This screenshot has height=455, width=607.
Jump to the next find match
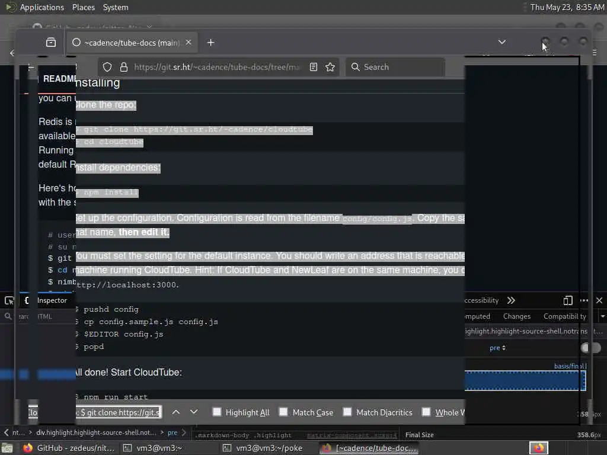[194, 412]
